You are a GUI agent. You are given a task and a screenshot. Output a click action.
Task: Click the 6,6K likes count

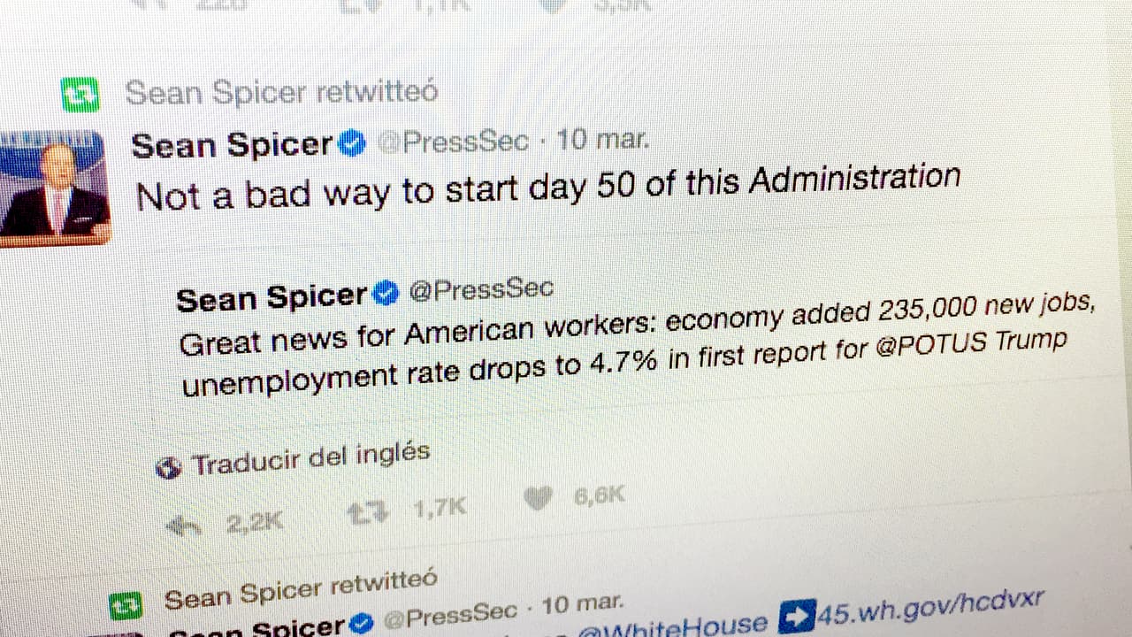pos(599,495)
